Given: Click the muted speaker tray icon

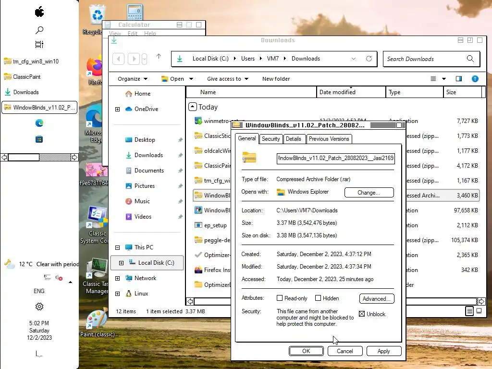Looking at the screenshot, I should point(59,277).
